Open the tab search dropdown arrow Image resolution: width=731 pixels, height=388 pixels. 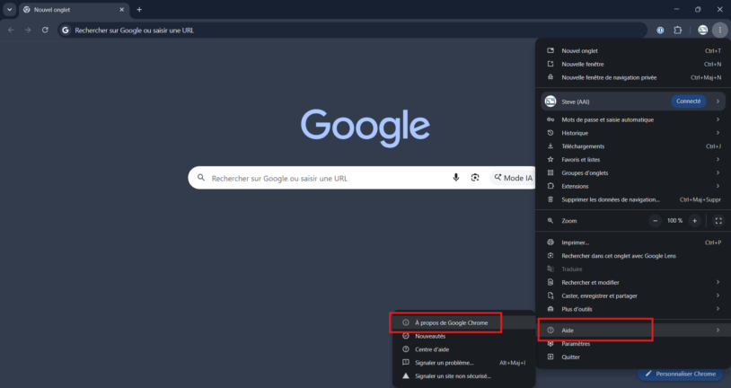[x=9, y=9]
